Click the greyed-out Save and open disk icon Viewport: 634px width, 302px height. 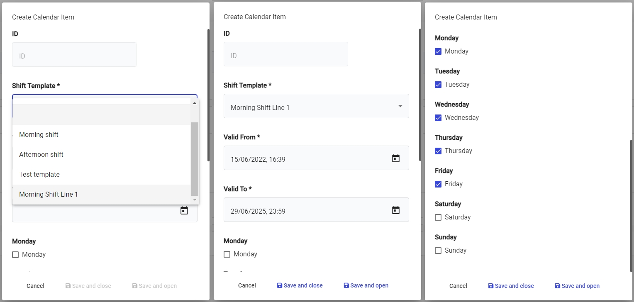134,286
